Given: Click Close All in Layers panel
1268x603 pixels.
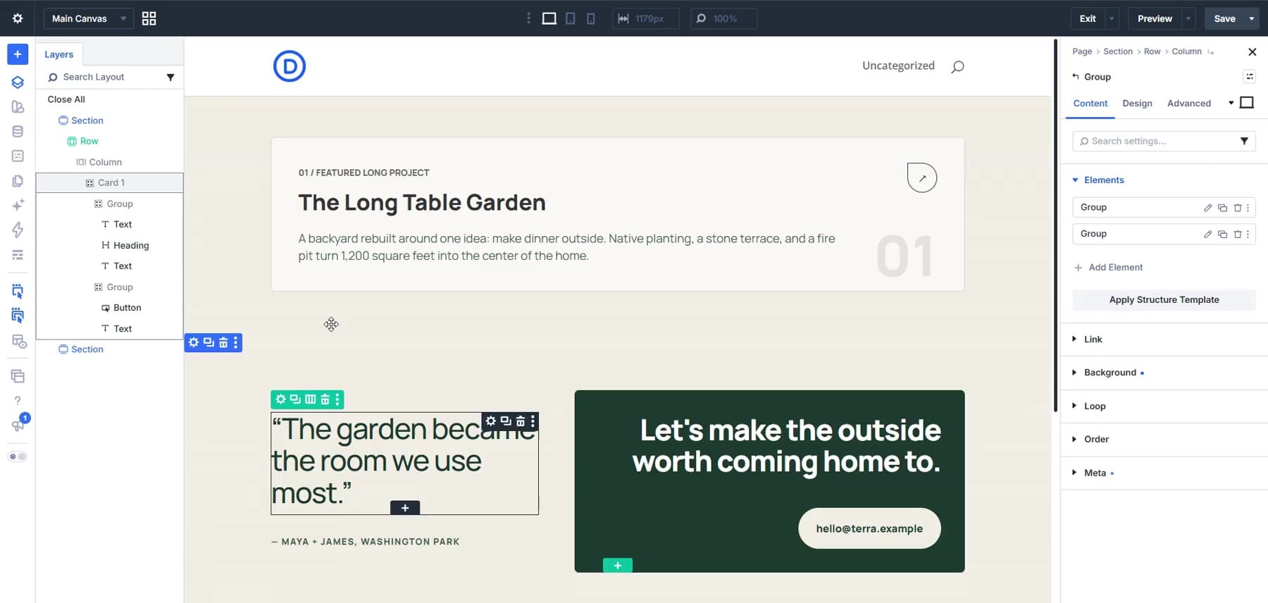Looking at the screenshot, I should (66, 99).
